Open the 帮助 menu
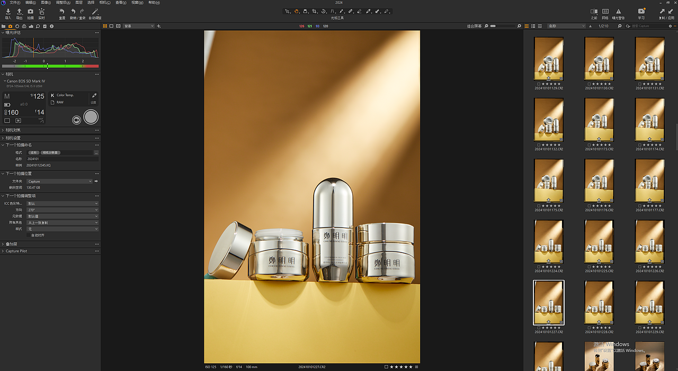The height and width of the screenshot is (371, 678). pyautogui.click(x=154, y=3)
